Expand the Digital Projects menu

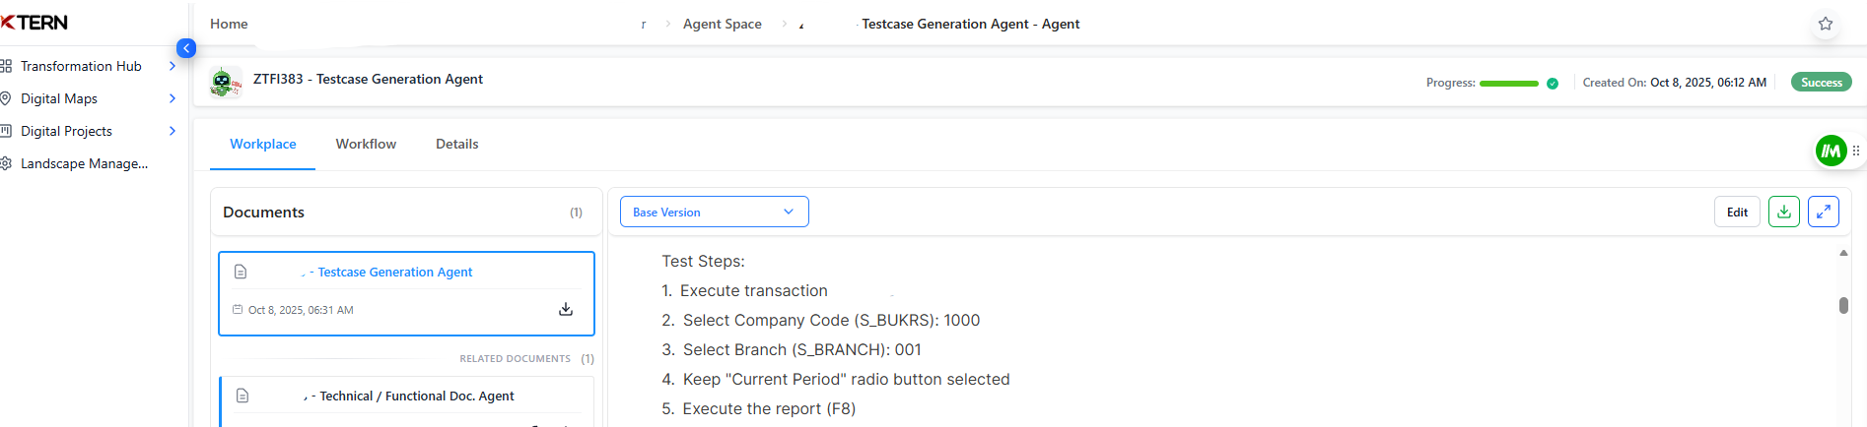(x=173, y=131)
